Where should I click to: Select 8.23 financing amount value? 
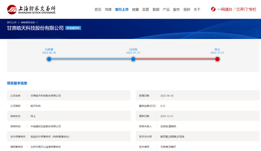tap(163, 106)
